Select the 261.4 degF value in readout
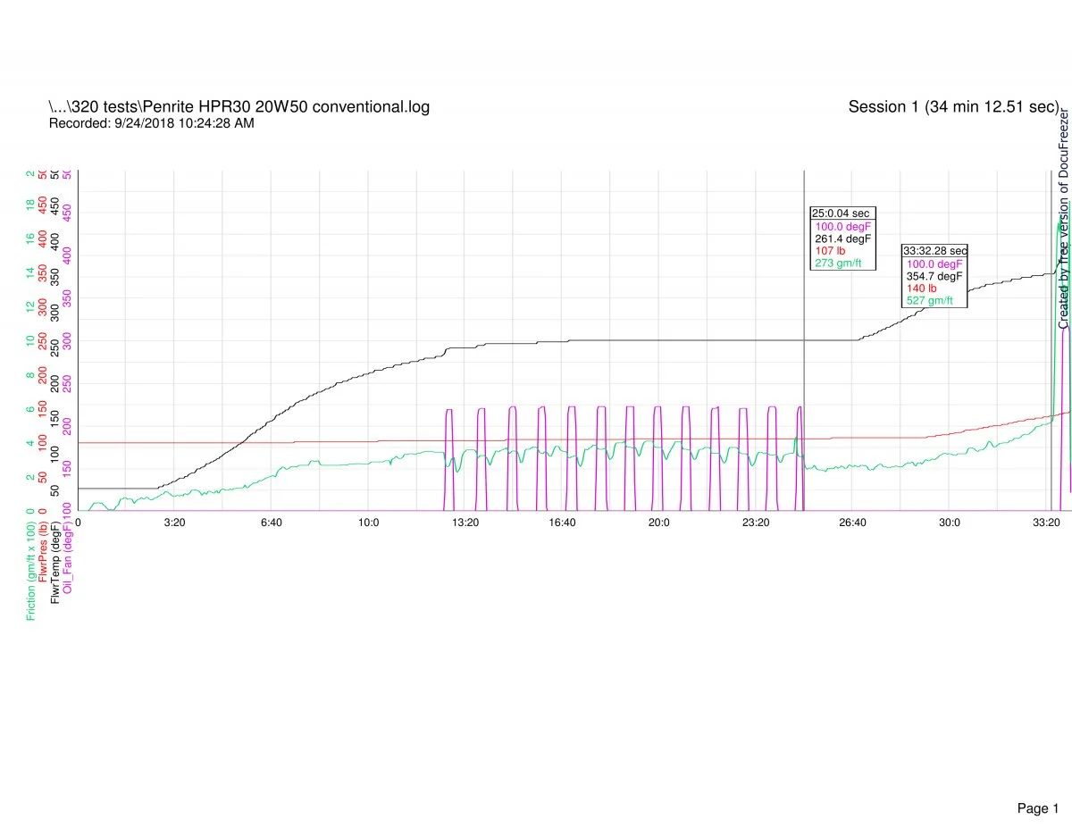Image resolution: width=1072 pixels, height=828 pixels. tap(842, 238)
